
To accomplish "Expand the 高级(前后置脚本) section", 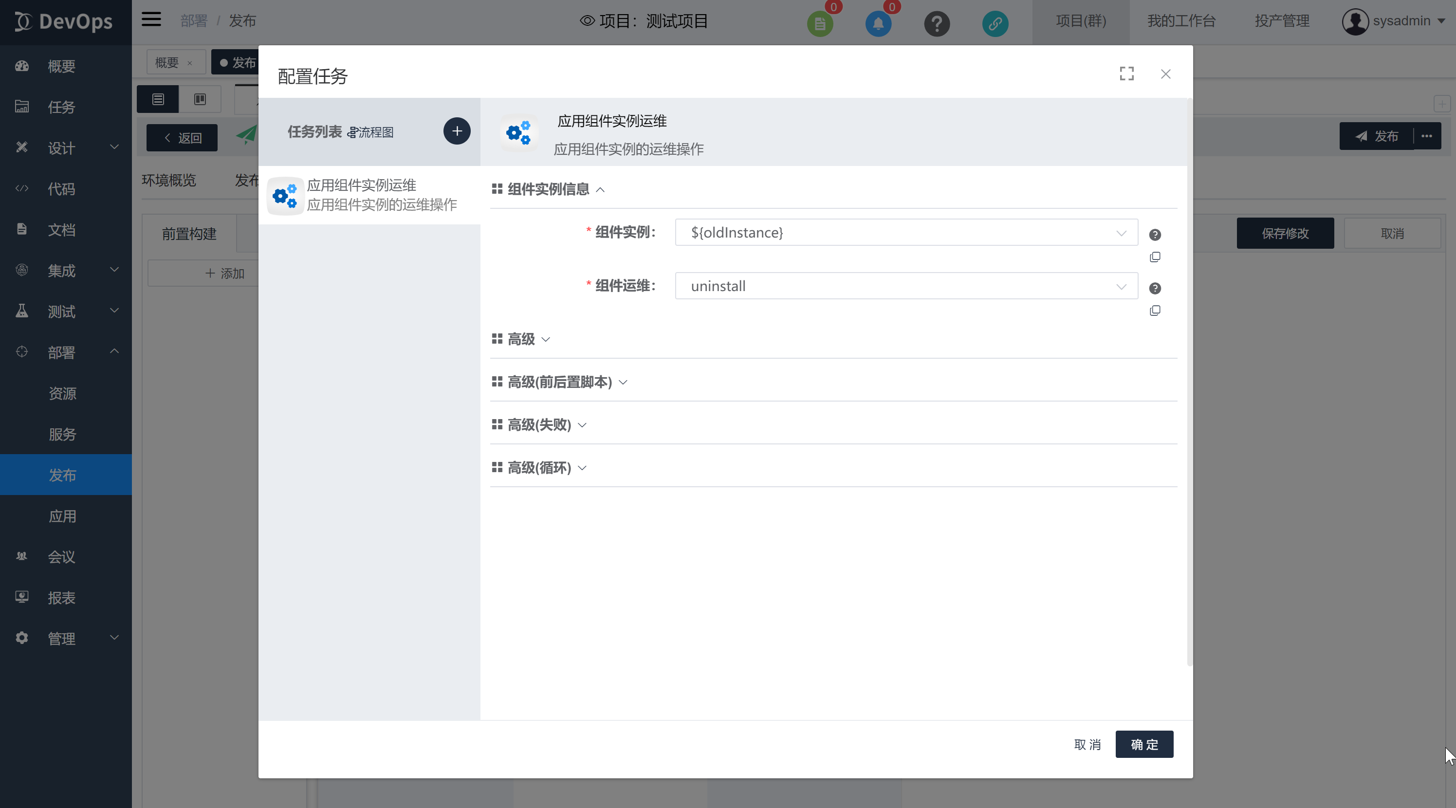I will 559,382.
